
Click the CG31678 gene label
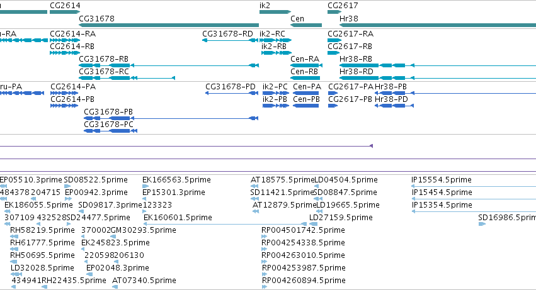pyautogui.click(x=96, y=18)
